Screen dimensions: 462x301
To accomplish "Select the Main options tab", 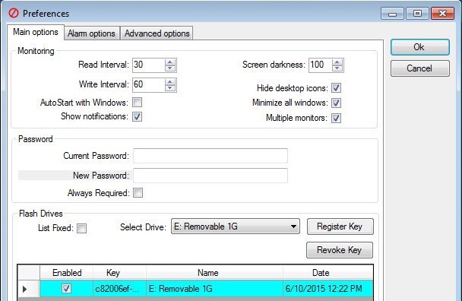I will click(x=36, y=32).
